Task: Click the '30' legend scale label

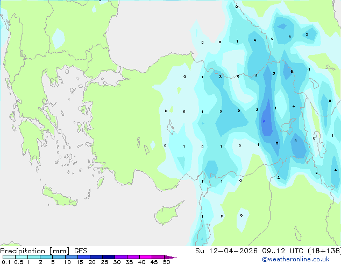Action: tap(117, 262)
